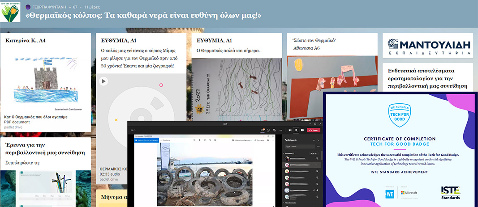The height and width of the screenshot is (207, 478).
Task: Rotate photo in Photos viewer
Action: click(x=210, y=140)
